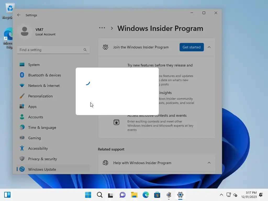Click the Get started button

(x=191, y=47)
